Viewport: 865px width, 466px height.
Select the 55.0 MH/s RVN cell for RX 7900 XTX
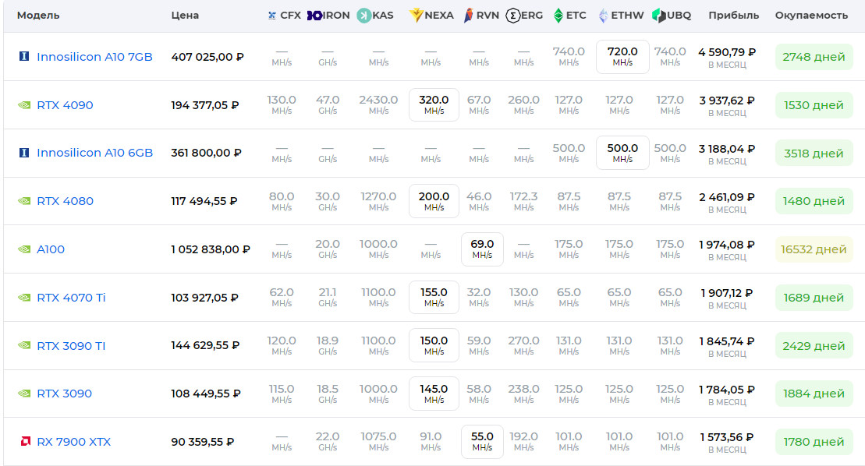(481, 440)
